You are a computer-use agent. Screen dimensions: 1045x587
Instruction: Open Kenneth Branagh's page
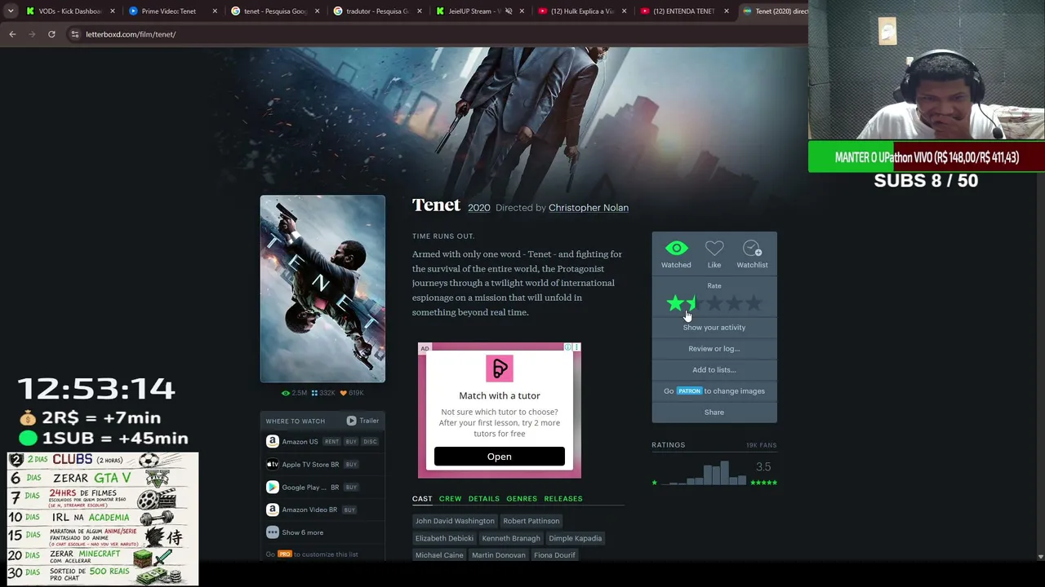point(511,538)
